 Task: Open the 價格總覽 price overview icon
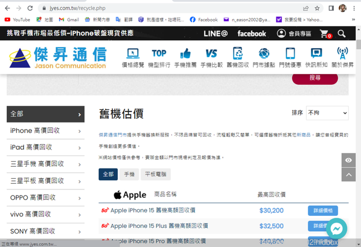[133, 57]
